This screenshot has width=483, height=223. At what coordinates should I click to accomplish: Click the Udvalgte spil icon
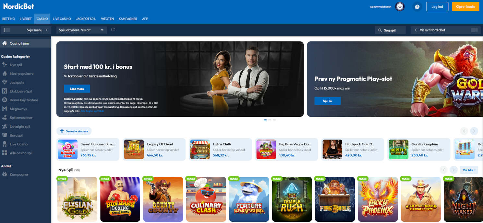coord(5,127)
